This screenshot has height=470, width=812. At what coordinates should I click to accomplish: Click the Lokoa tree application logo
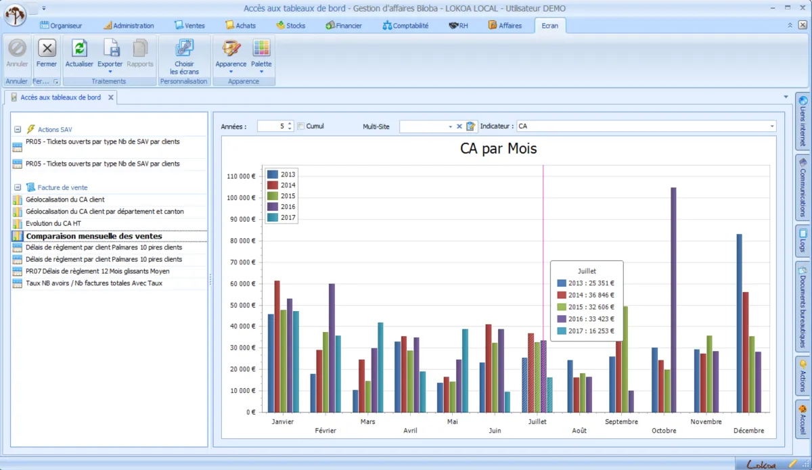16,14
